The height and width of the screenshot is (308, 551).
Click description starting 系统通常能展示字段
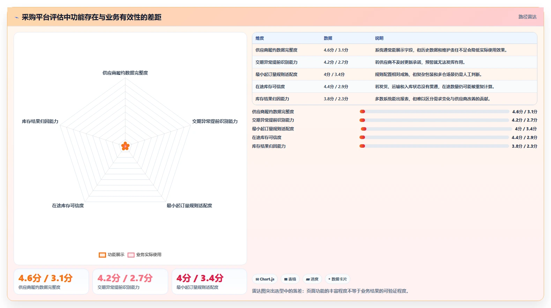tap(441, 50)
